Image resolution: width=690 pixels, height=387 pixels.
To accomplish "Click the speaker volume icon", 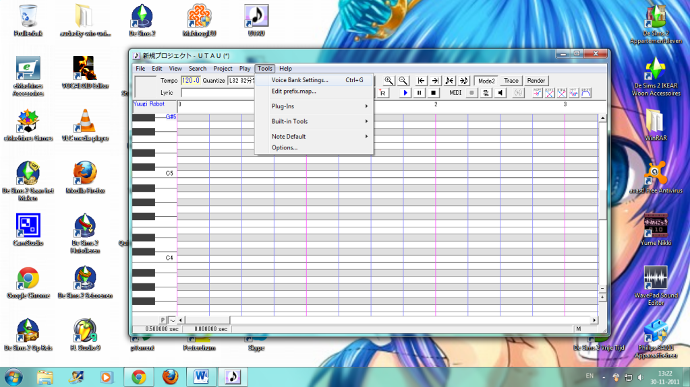I will (x=500, y=93).
